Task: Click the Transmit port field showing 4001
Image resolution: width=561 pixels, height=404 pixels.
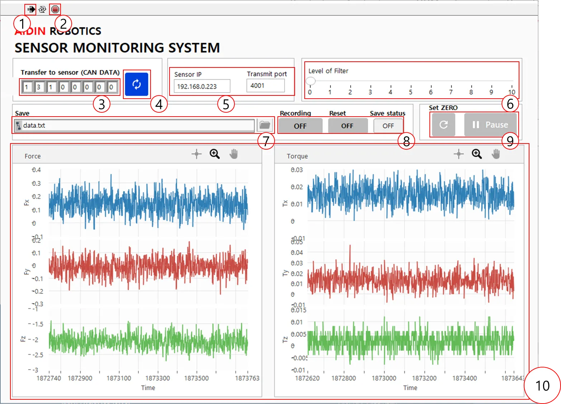Action: pyautogui.click(x=265, y=86)
